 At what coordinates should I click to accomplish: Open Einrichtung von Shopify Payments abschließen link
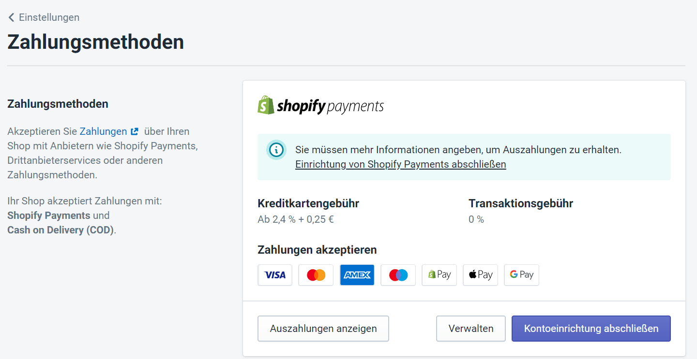pos(401,164)
